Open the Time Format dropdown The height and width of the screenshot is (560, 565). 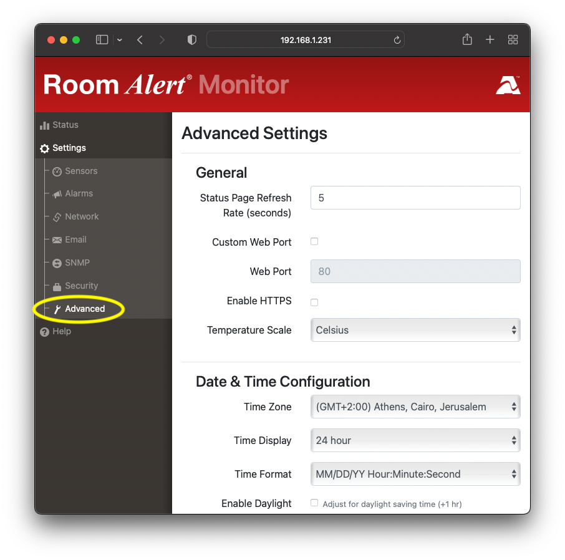[x=415, y=474]
